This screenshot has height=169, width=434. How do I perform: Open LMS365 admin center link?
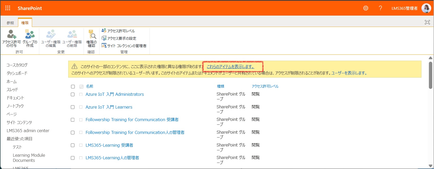coord(28,131)
